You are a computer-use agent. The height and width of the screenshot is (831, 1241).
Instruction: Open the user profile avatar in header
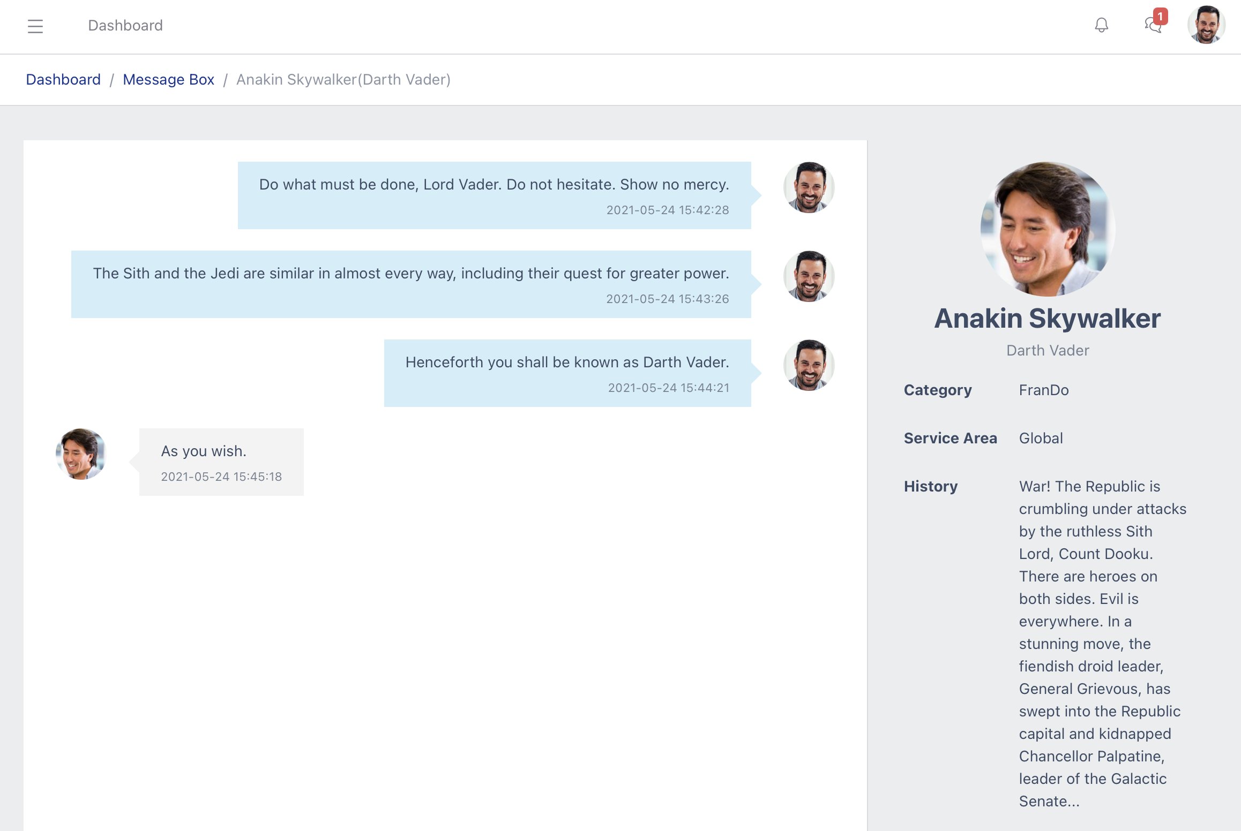[1206, 25]
